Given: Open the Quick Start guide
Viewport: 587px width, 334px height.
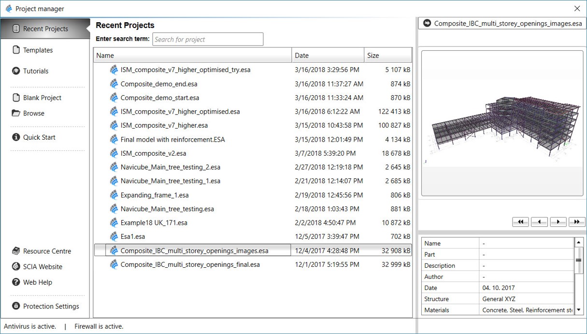Looking at the screenshot, I should (x=39, y=137).
